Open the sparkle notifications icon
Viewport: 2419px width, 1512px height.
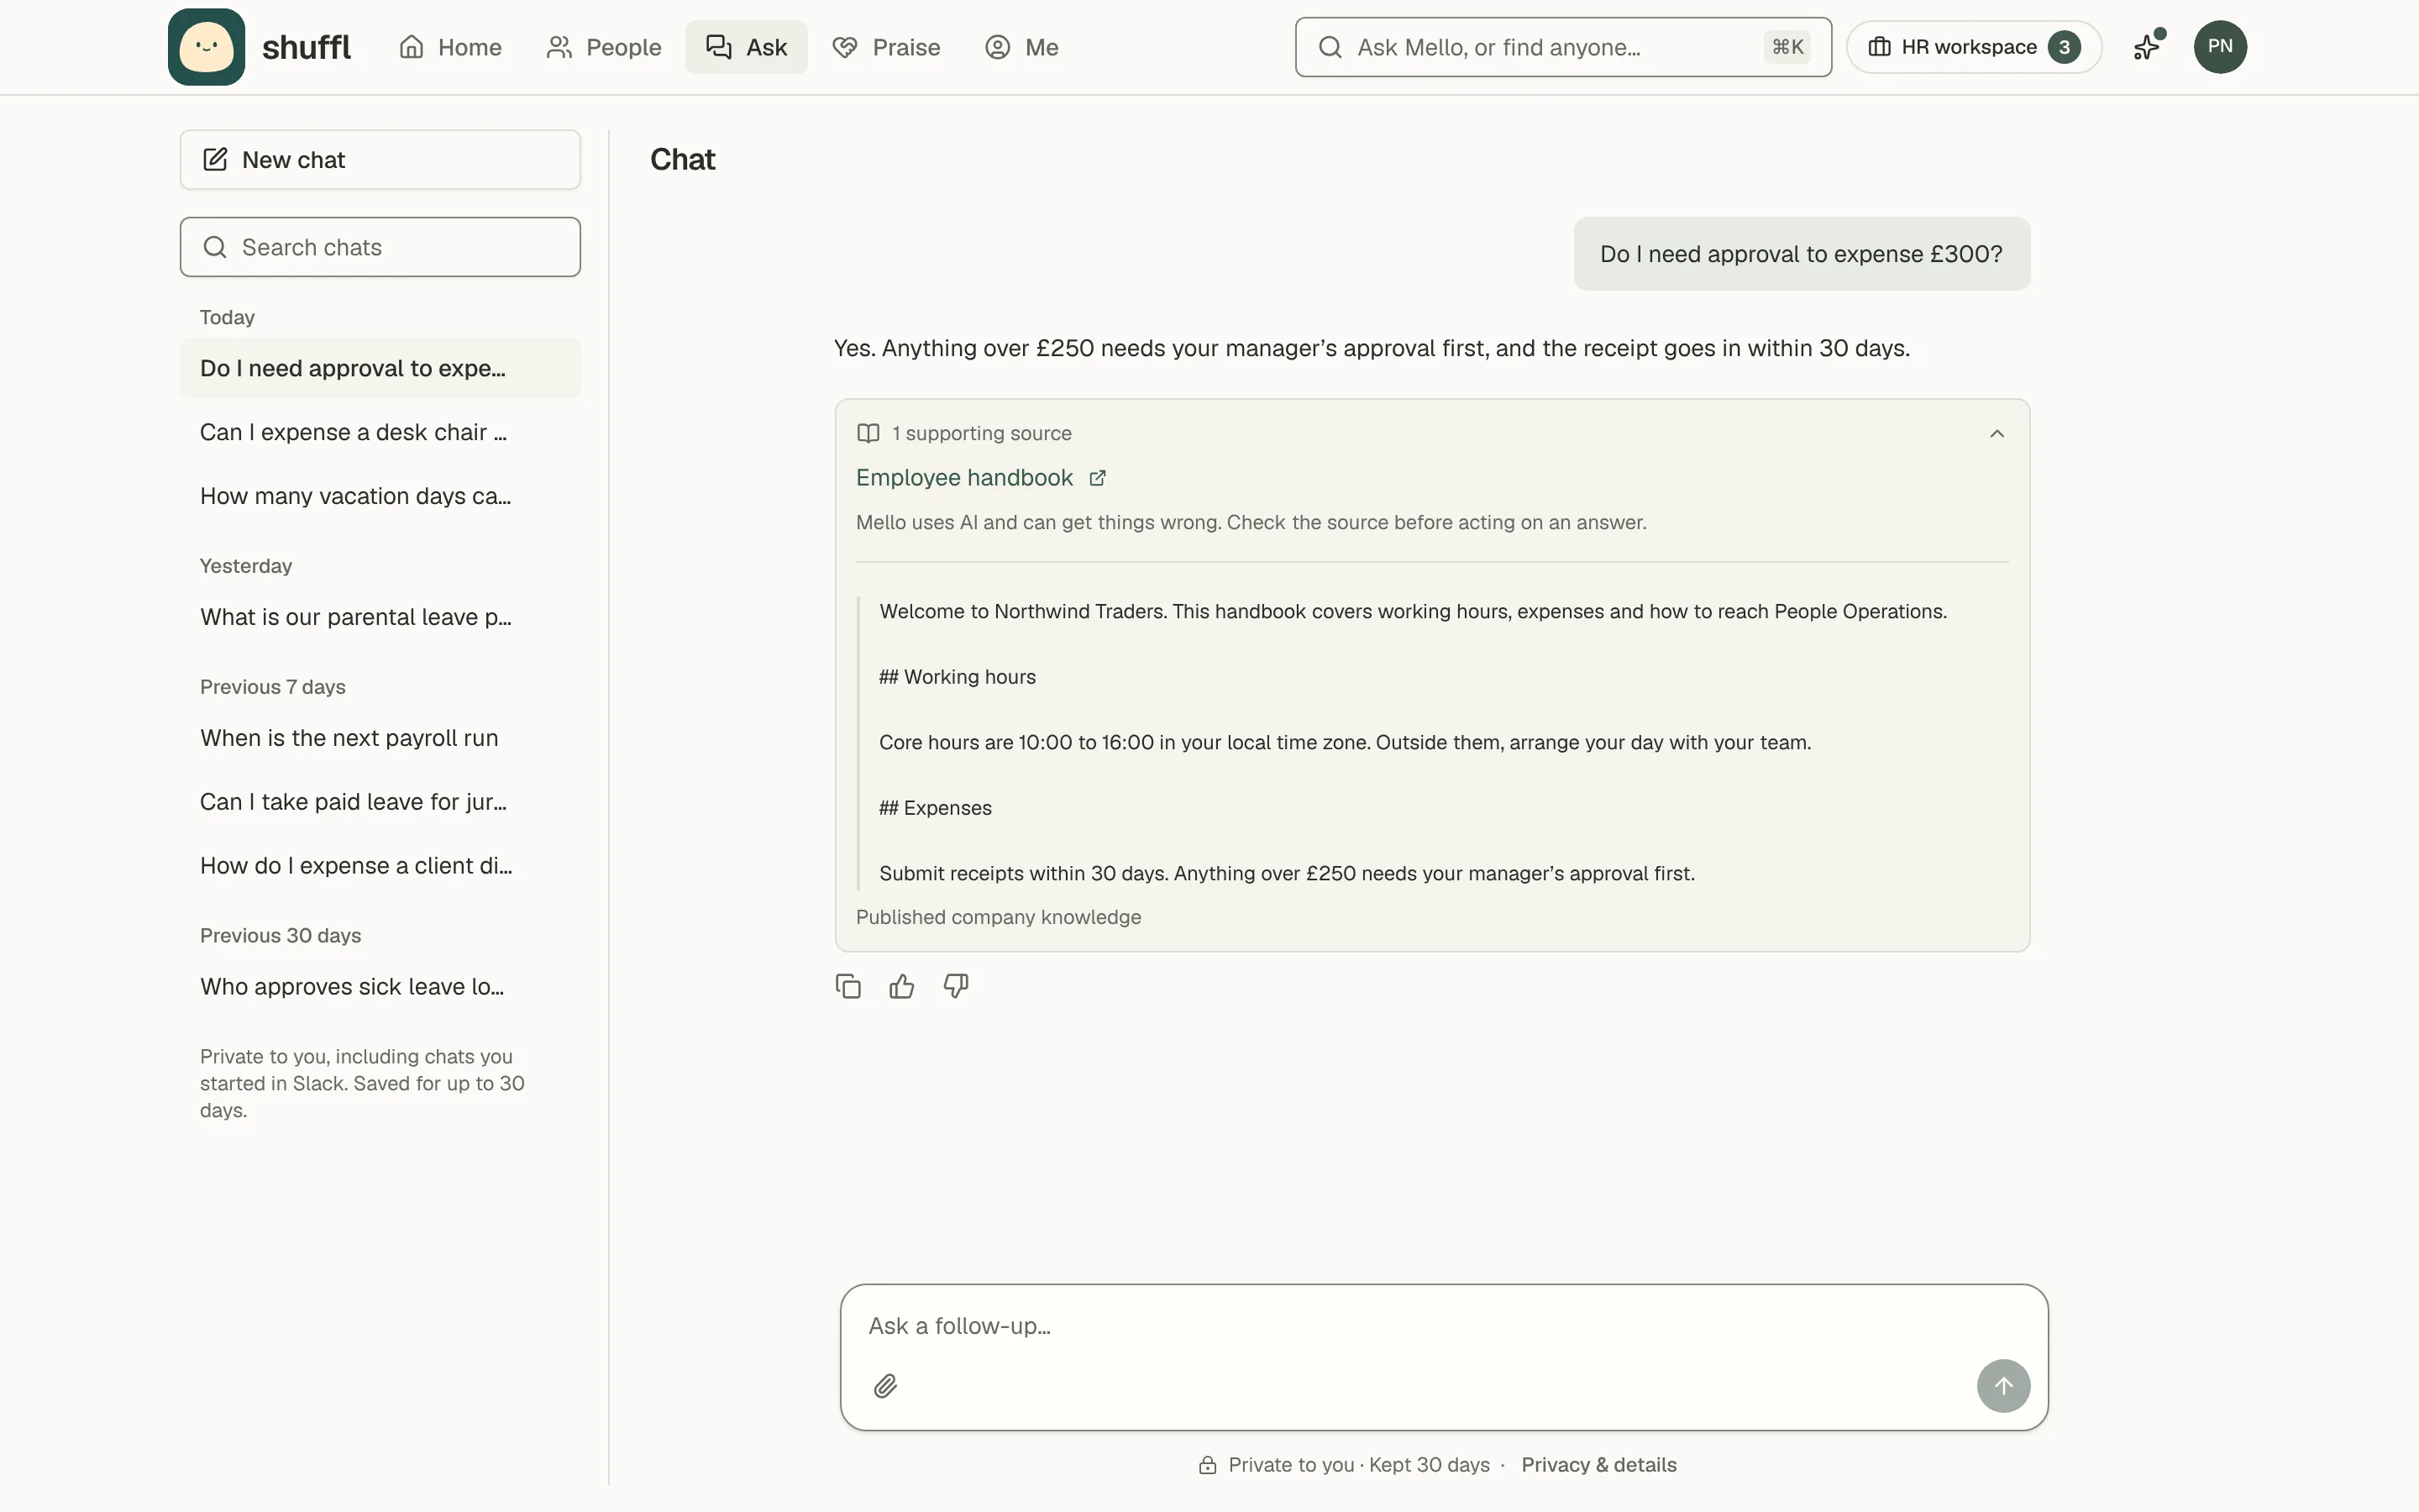click(x=2147, y=47)
